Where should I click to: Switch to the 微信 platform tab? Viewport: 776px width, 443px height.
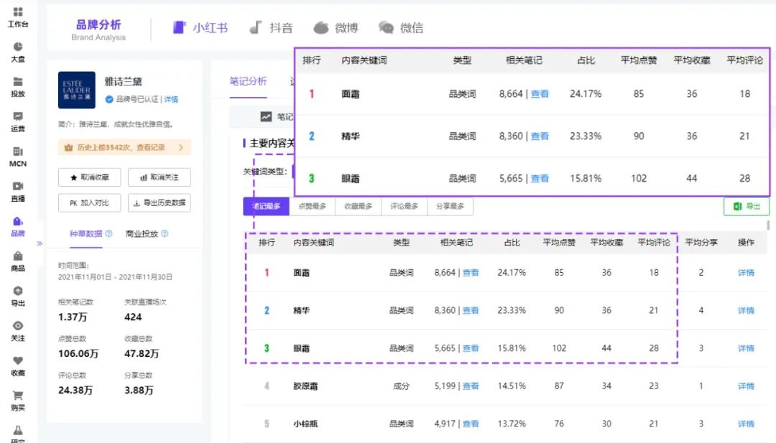click(402, 28)
